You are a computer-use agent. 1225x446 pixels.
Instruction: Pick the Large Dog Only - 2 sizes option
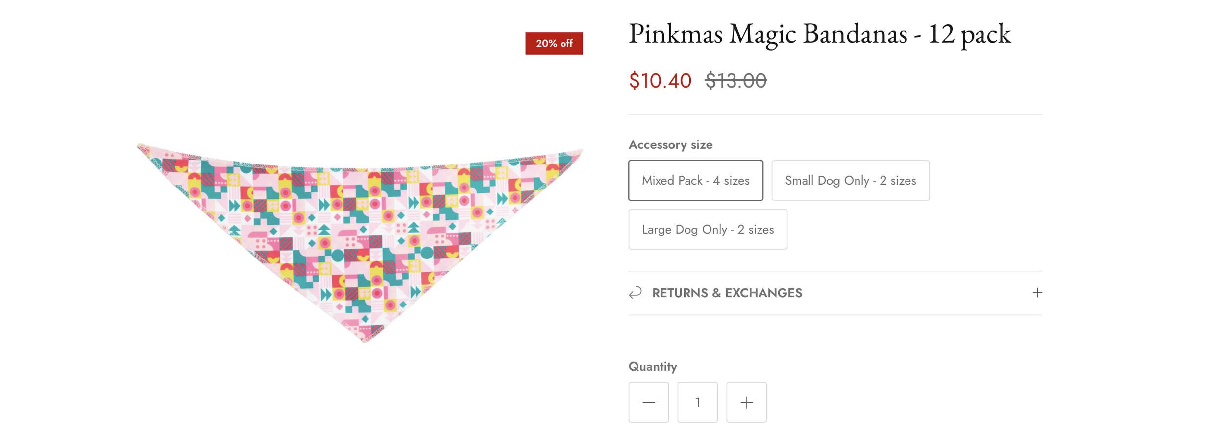point(708,229)
